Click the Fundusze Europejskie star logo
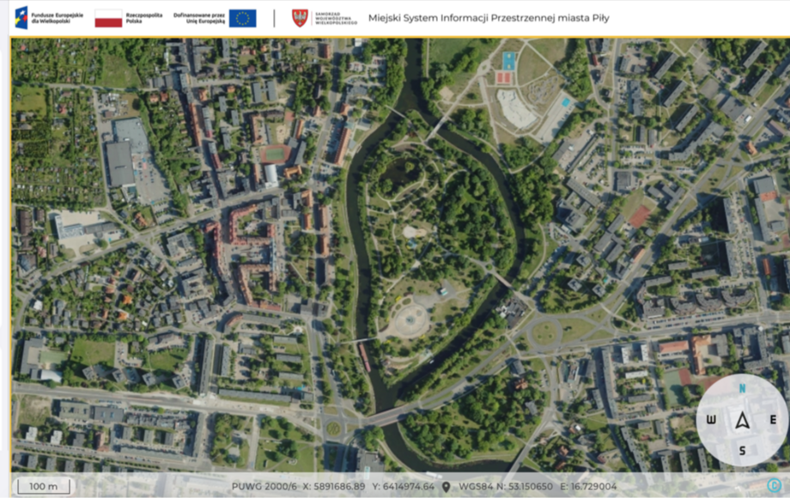The image size is (790, 498). click(21, 18)
